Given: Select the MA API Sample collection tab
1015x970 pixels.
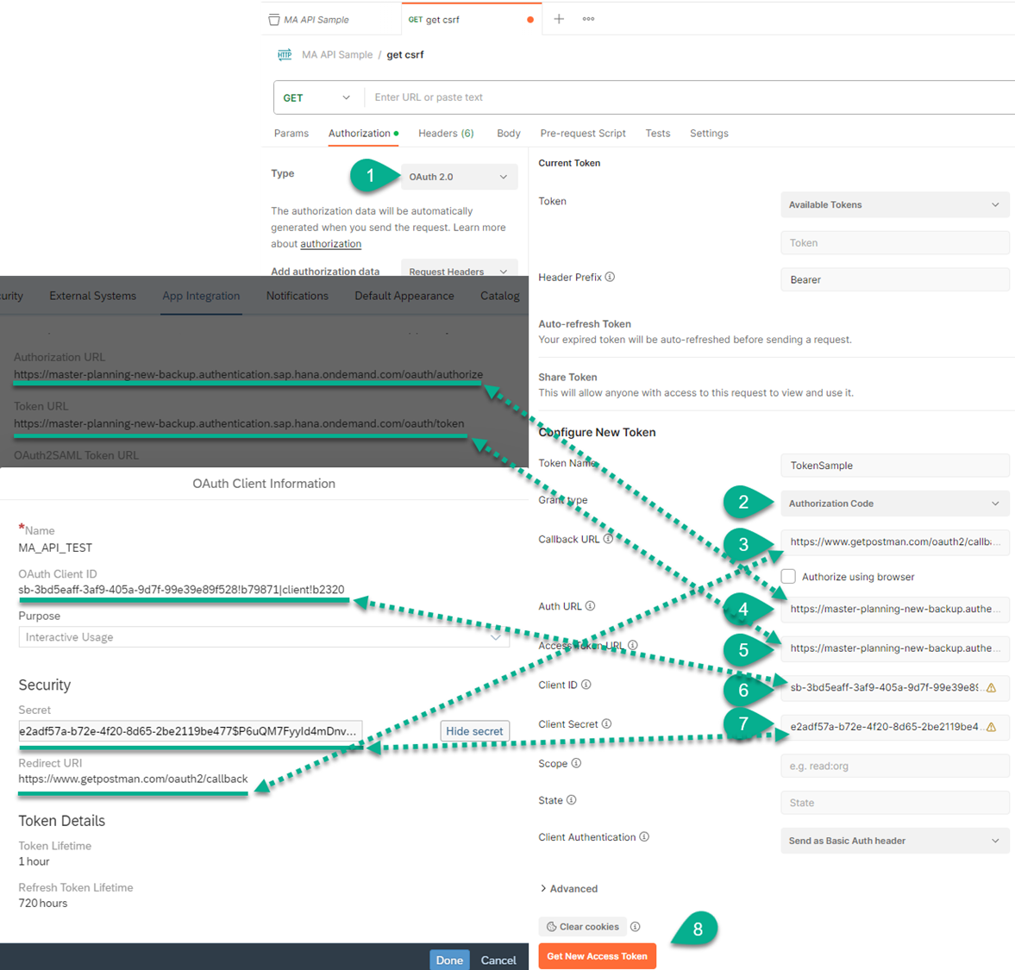Looking at the screenshot, I should click(x=332, y=20).
